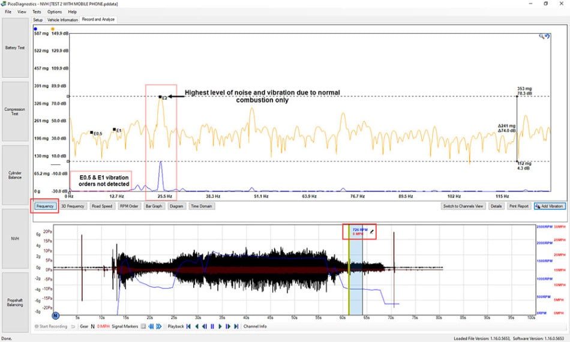The height and width of the screenshot is (342, 570).
Task: Skip to the end of the recording
Action: (236, 326)
